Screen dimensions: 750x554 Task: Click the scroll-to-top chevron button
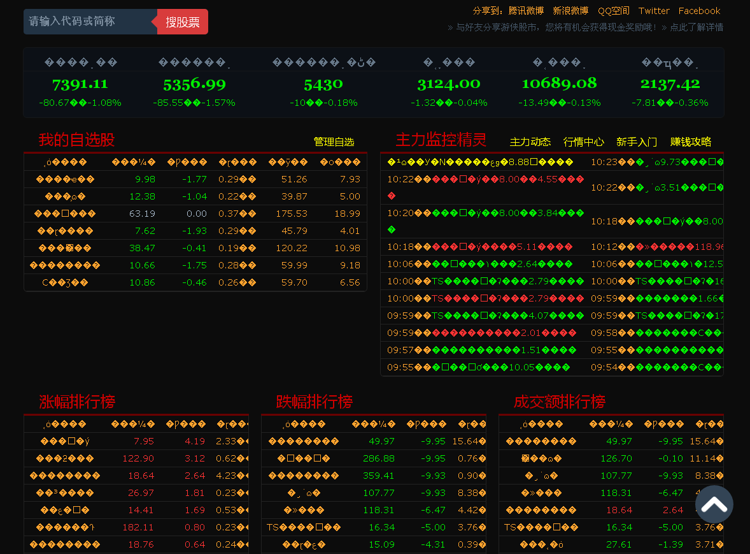click(x=714, y=504)
